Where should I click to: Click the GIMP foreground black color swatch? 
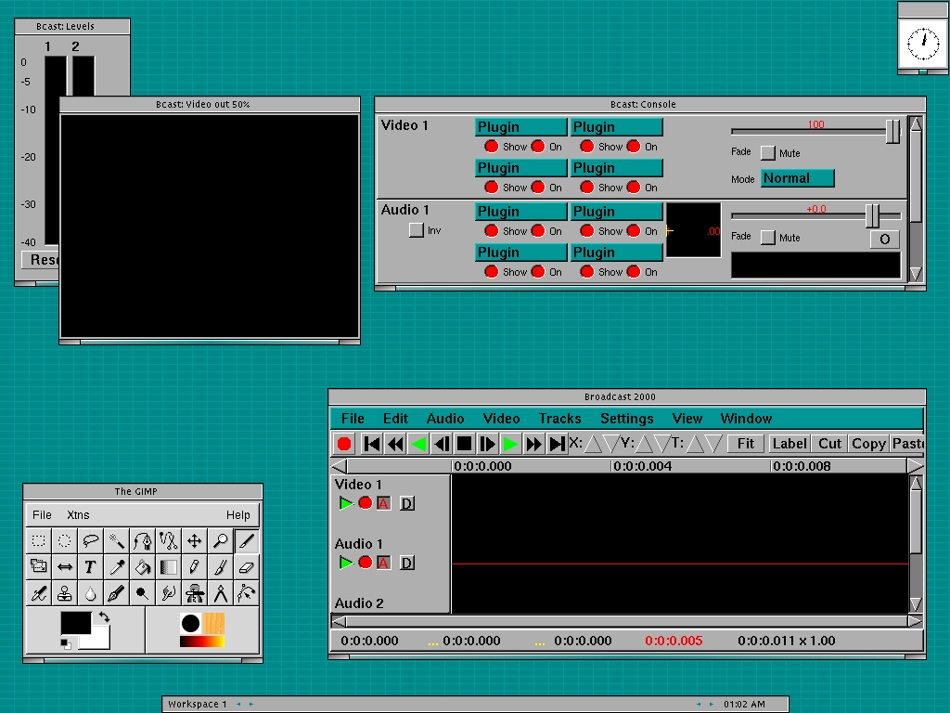75,623
